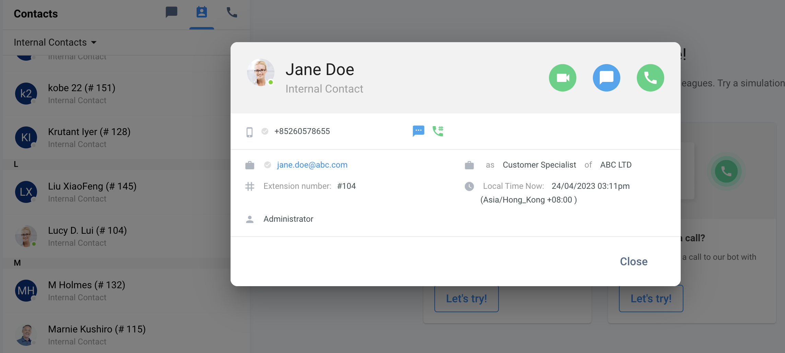Start a video call with Jane Doe

coord(562,78)
